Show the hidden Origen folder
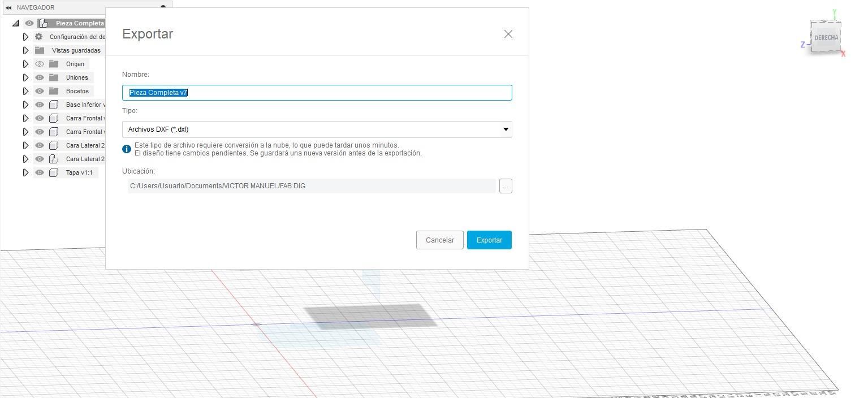This screenshot has width=855, height=398. click(40, 64)
